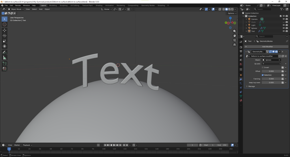Open the Modifiers wrench tab
Screen dimensions: 290x157
241,79
